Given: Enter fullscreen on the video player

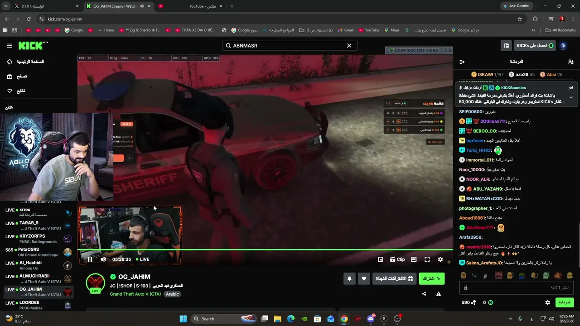Looking at the screenshot, I should click(427, 259).
